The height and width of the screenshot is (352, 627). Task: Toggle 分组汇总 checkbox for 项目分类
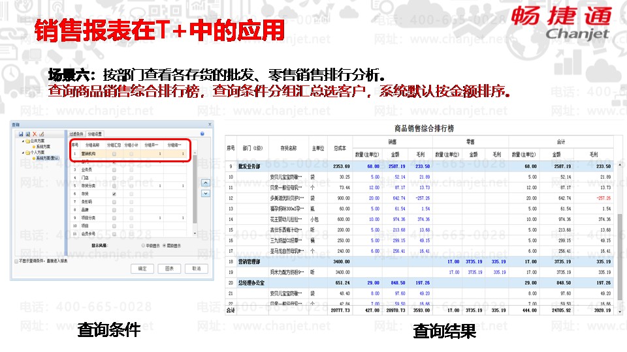click(114, 218)
